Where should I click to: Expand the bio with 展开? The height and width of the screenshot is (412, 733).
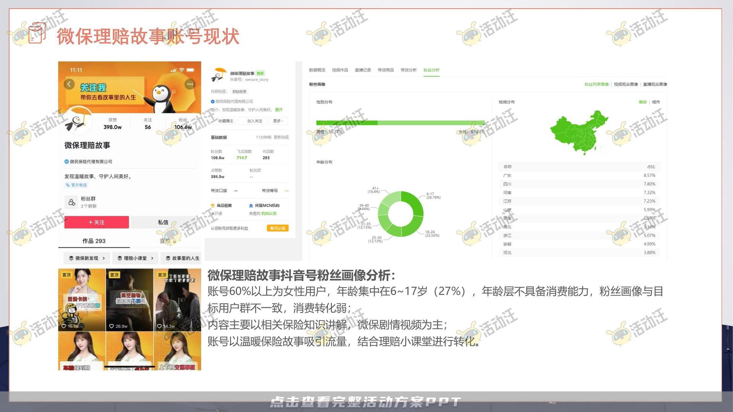278,110
